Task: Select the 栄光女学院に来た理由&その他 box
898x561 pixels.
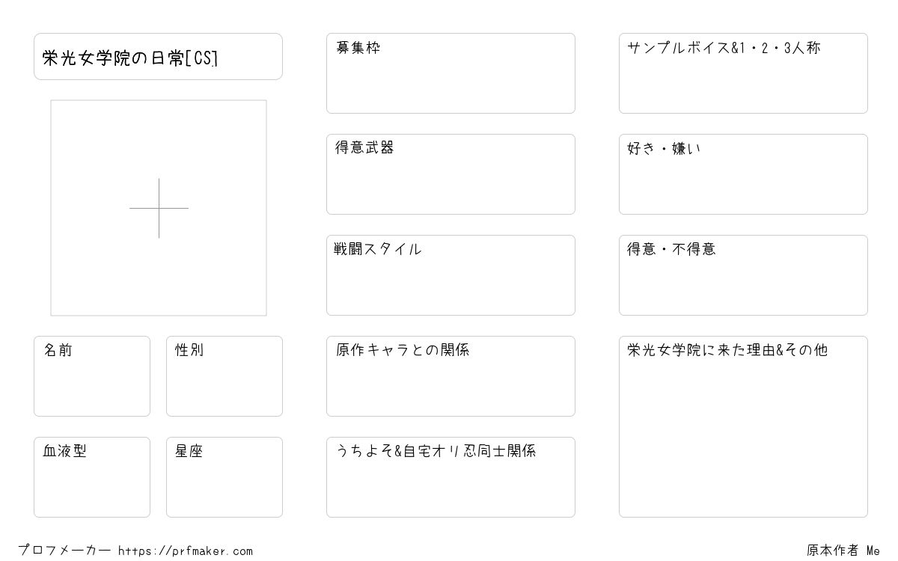Action: click(743, 426)
